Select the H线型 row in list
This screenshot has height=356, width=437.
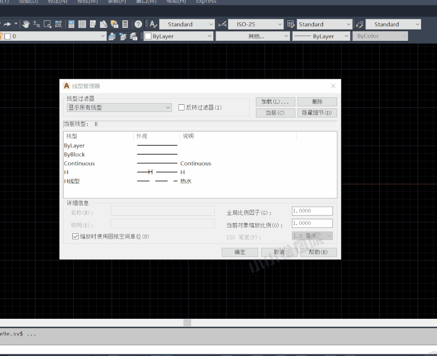tap(72, 181)
